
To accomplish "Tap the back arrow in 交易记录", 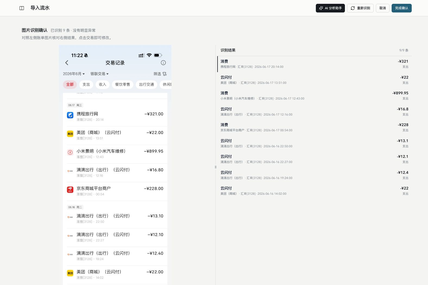I will coord(67,63).
